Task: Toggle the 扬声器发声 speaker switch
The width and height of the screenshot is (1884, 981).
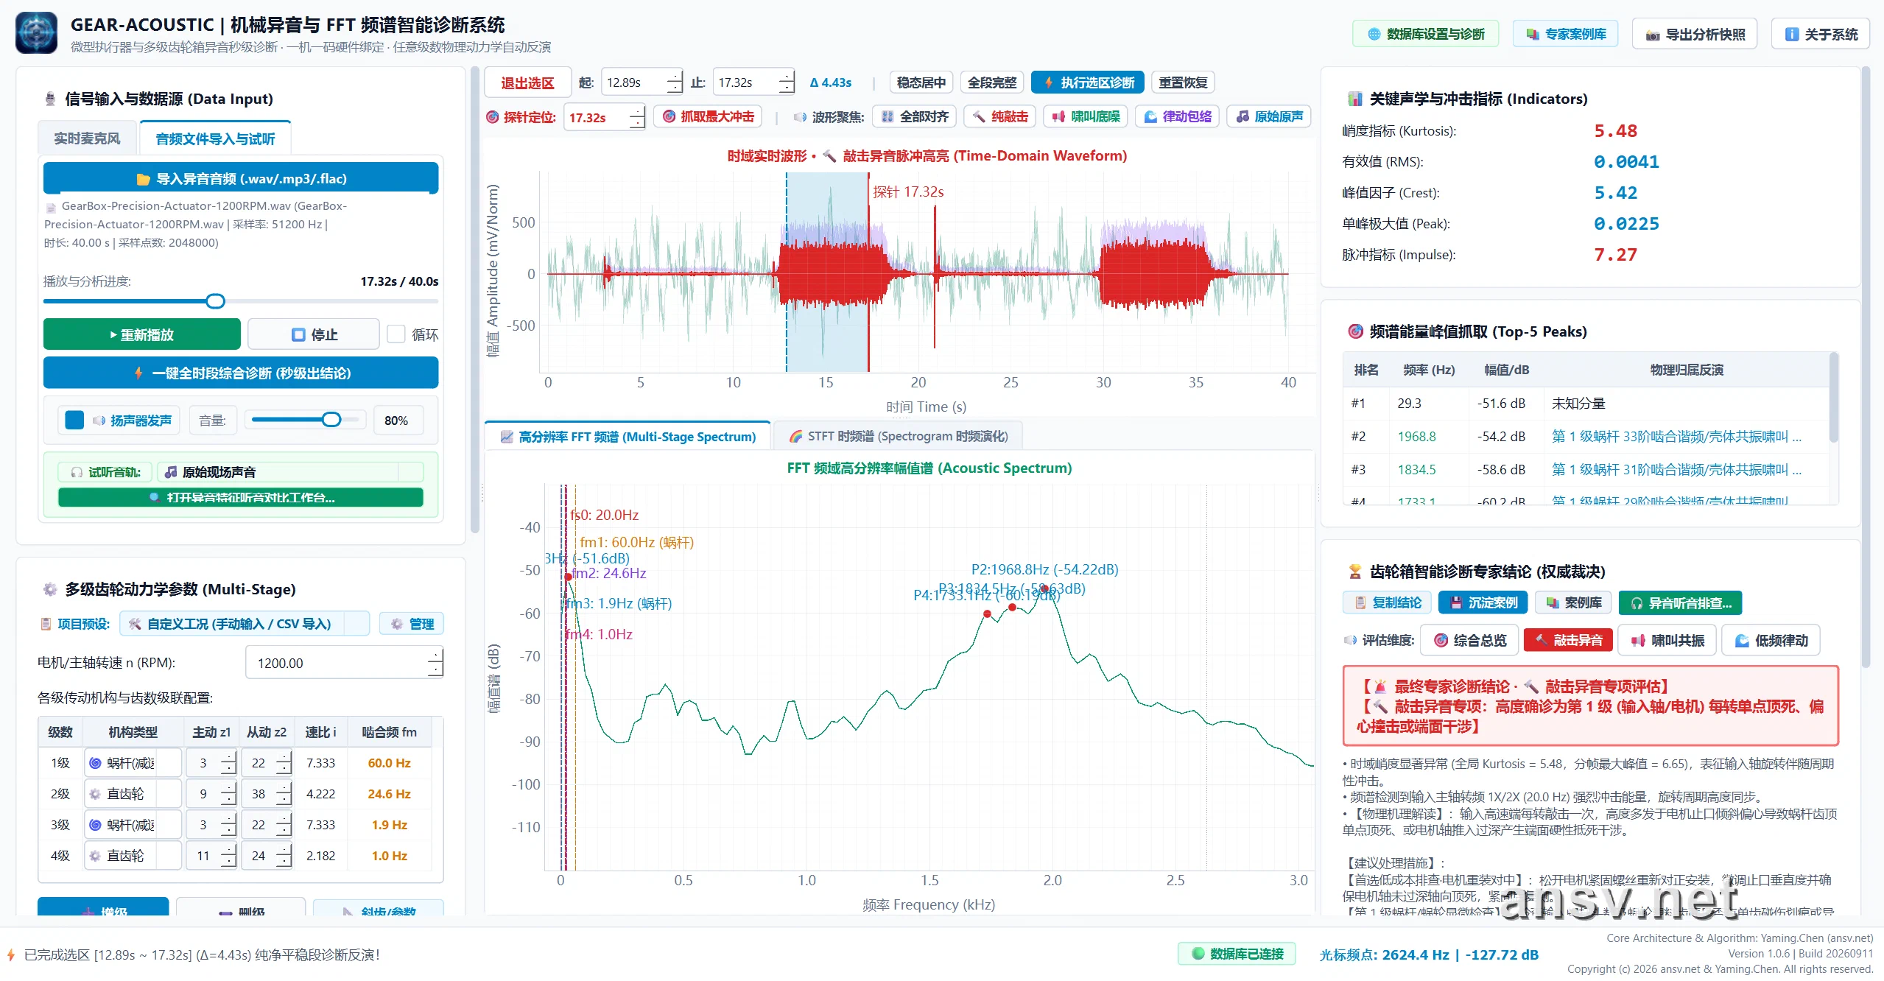Action: coord(75,420)
